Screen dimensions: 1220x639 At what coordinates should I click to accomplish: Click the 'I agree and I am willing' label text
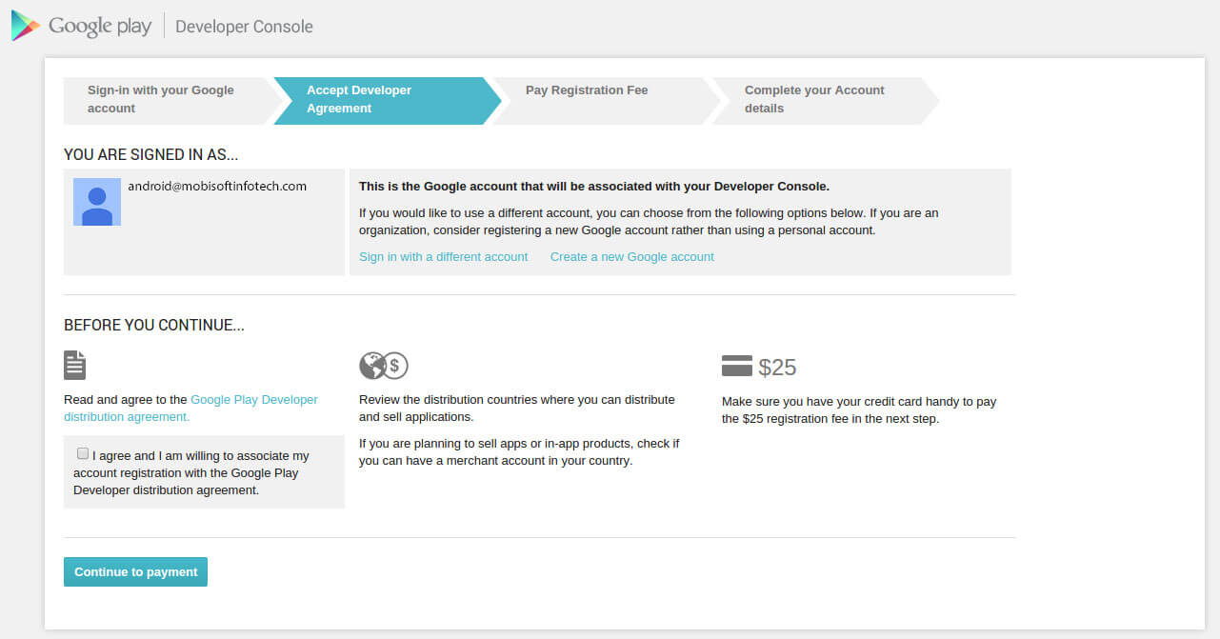(191, 473)
